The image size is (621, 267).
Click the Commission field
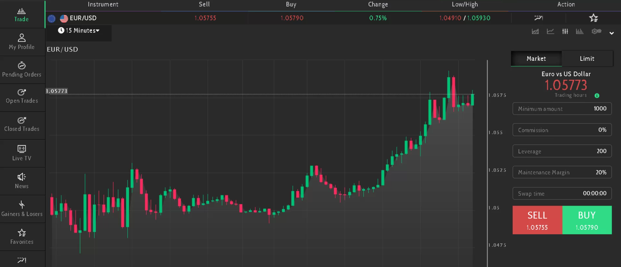click(x=562, y=130)
